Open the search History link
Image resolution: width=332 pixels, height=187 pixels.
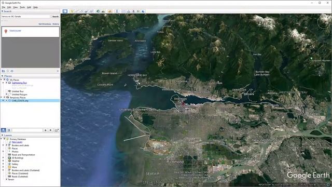point(56,24)
